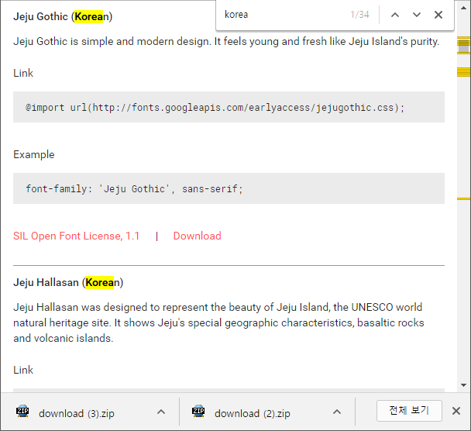Screen dimensions: 471x431
Task: Click the find search field containing korea
Action: (282, 15)
